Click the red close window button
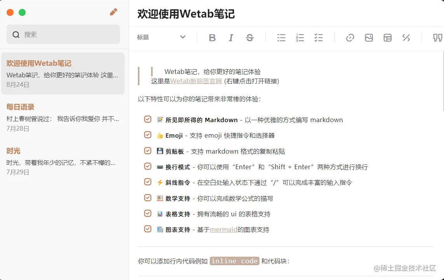 coord(10,12)
